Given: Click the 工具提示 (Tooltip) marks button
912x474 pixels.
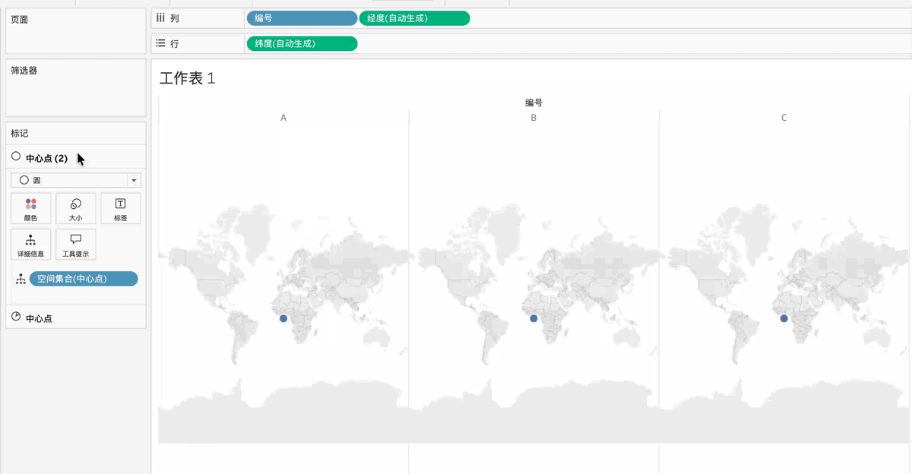Looking at the screenshot, I should click(x=75, y=244).
